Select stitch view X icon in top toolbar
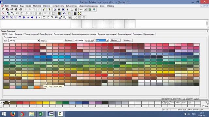This screenshot has width=209, height=117. pos(55,9)
